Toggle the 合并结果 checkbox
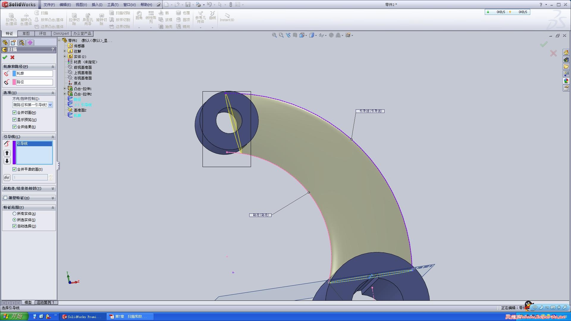 pyautogui.click(x=14, y=127)
